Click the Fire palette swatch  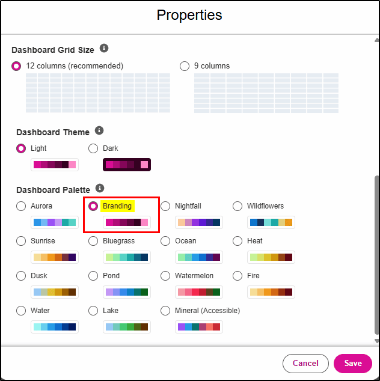(271, 292)
